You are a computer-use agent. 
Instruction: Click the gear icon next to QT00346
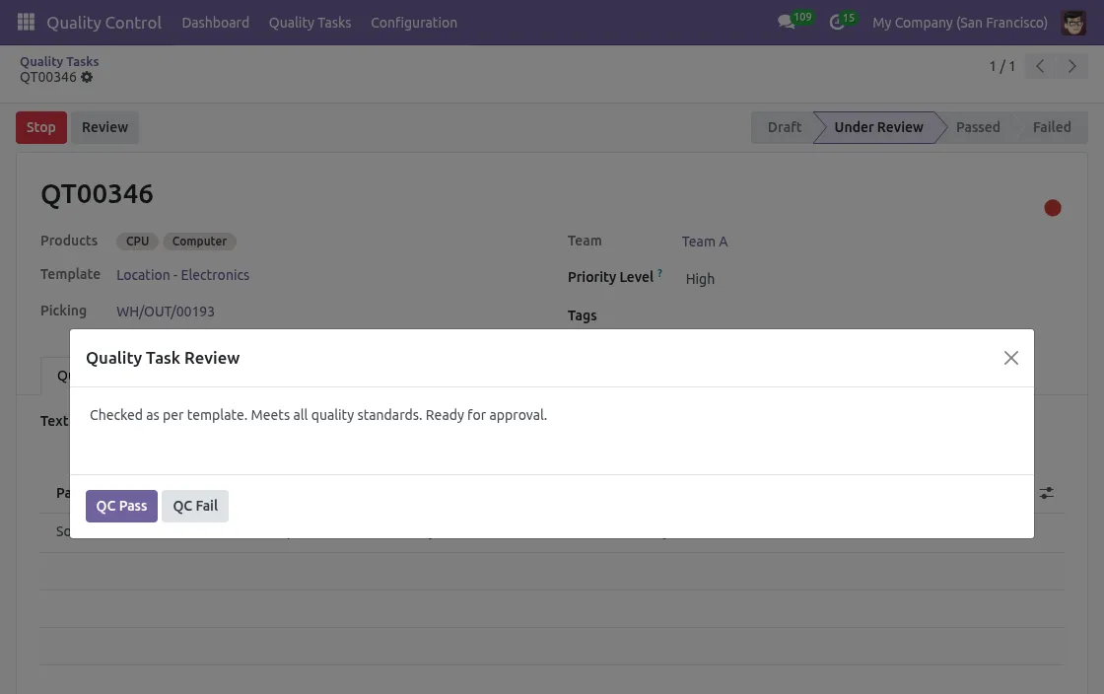click(87, 78)
